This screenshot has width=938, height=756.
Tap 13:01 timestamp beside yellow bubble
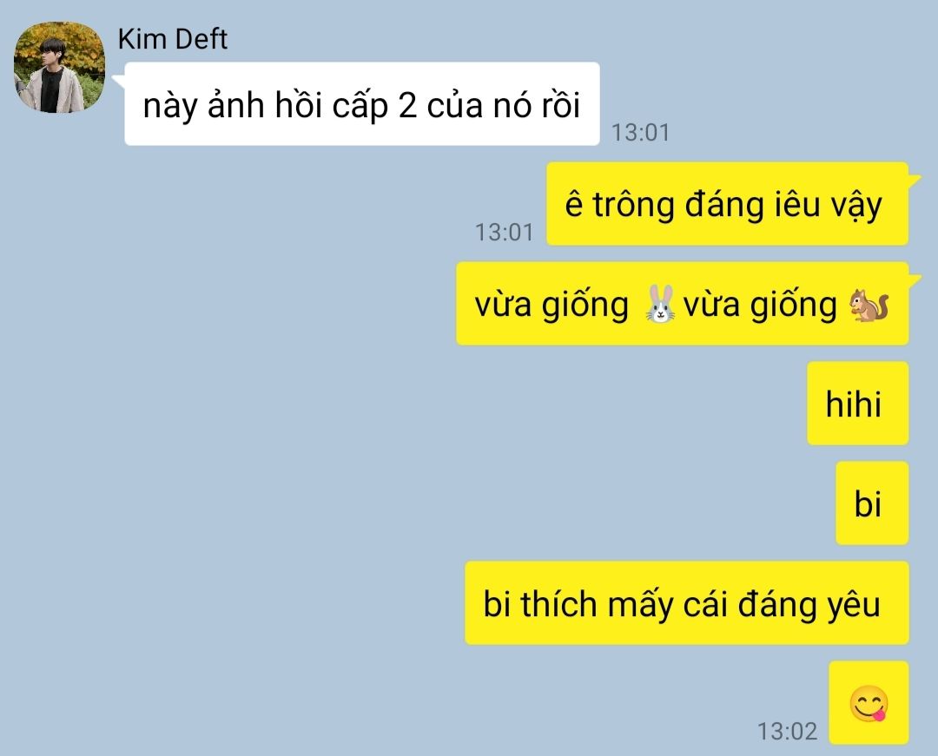pyautogui.click(x=504, y=232)
